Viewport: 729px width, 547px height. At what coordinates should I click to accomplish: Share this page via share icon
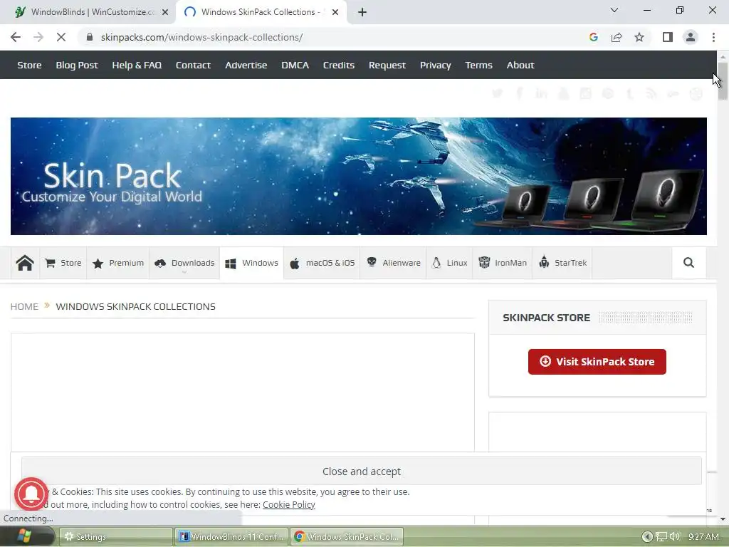(x=617, y=37)
